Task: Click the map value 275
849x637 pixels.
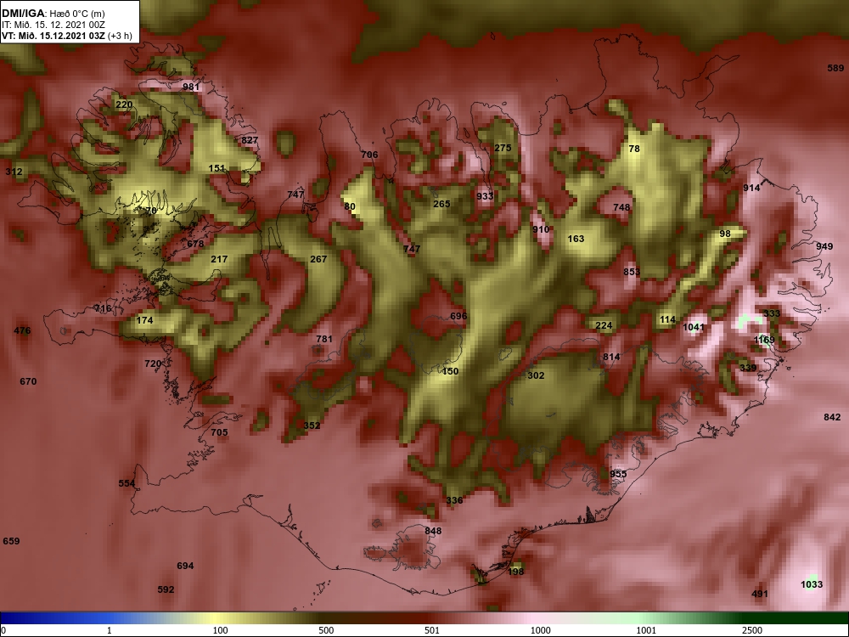Action: 503,148
